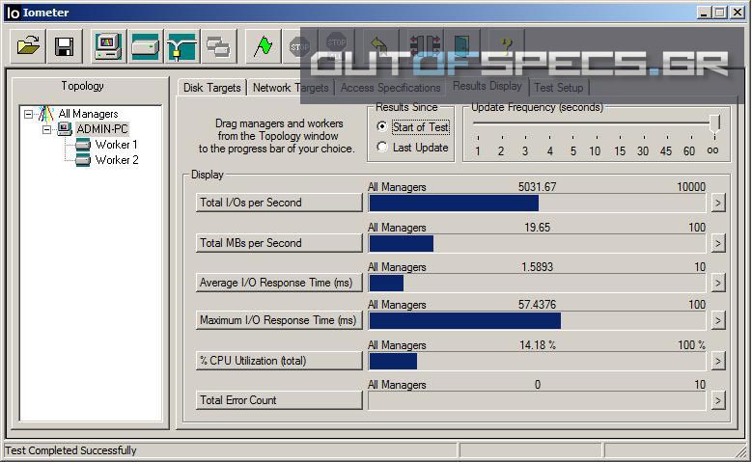The height and width of the screenshot is (462, 752).
Task: Click the Total Error Count button
Action: pos(279,400)
